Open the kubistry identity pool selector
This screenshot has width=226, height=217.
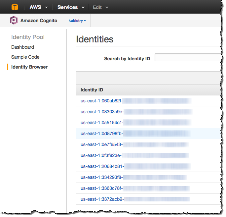[77, 21]
